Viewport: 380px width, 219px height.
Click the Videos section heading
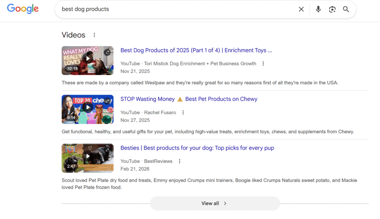(x=73, y=35)
